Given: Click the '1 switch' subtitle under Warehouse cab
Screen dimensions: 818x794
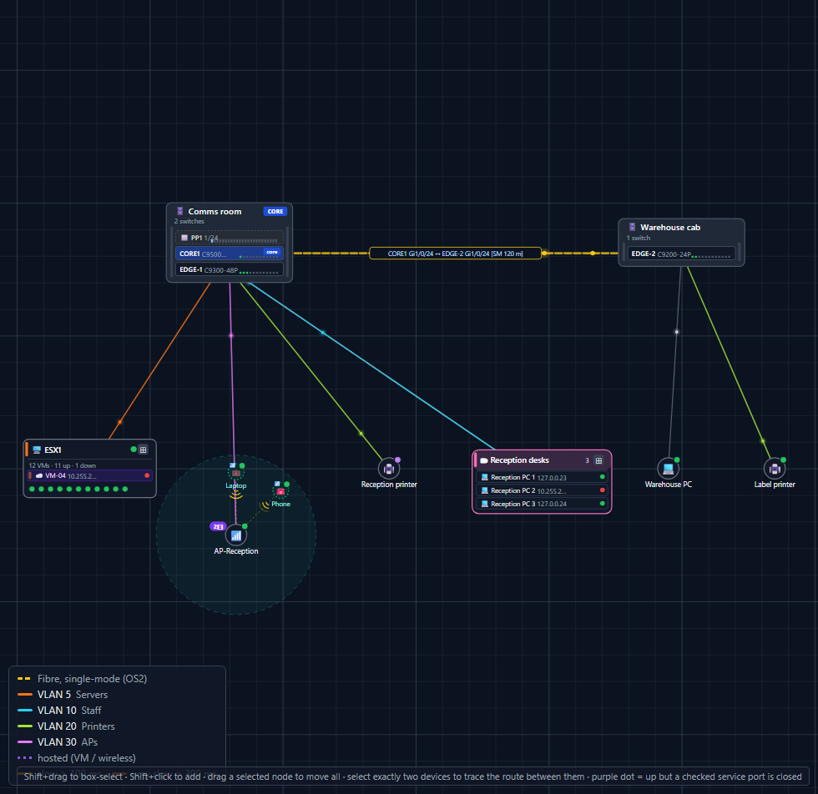Looking at the screenshot, I should (x=639, y=238).
